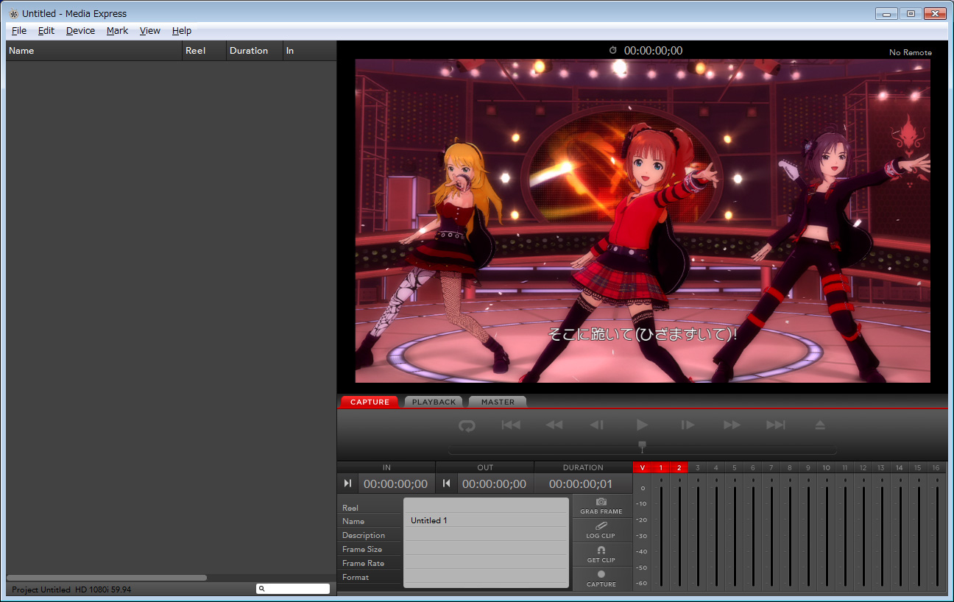Enable audio channel 12
Viewport: 954px width, 602px height.
(x=863, y=467)
